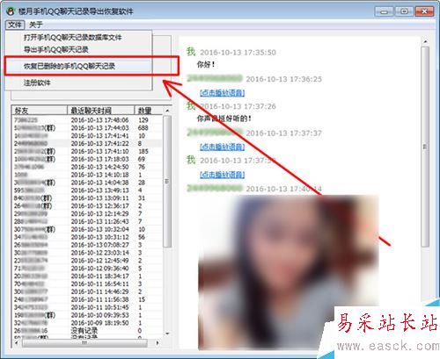Click the QQ penguin icon in title bar

[11, 11]
